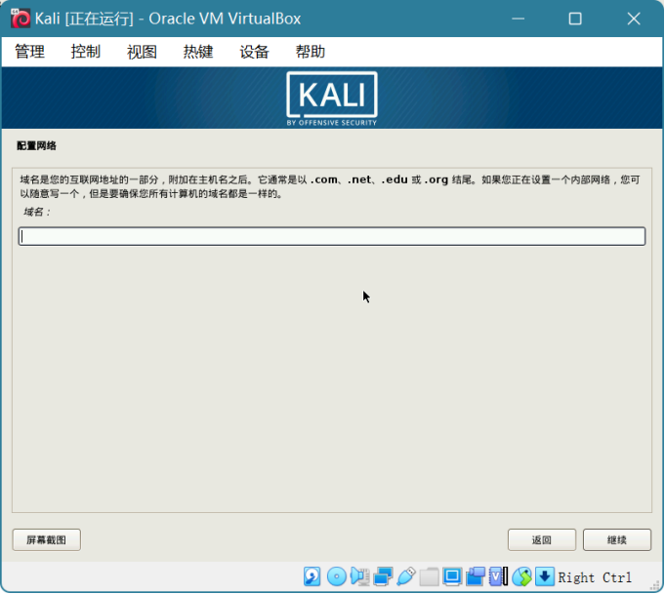Open the 管理 menu

click(29, 52)
